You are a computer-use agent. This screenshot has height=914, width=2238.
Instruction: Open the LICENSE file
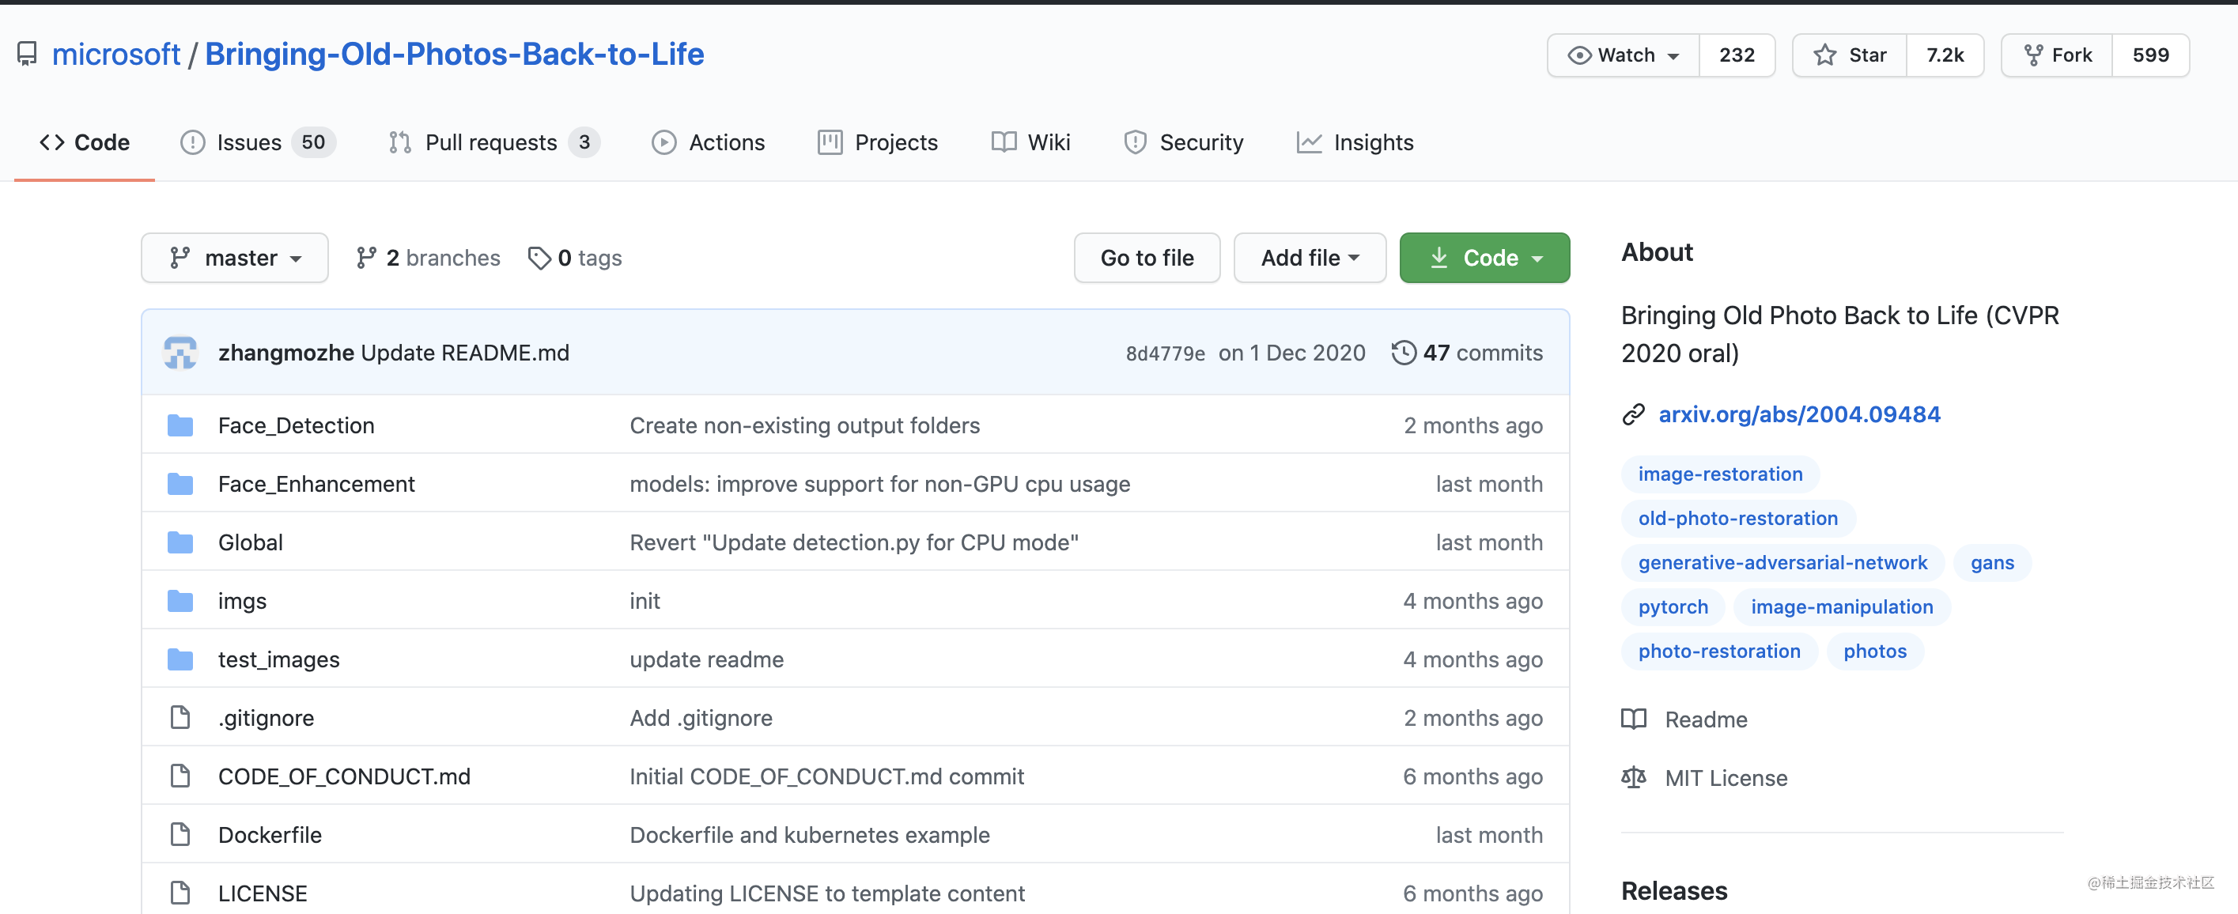click(263, 893)
